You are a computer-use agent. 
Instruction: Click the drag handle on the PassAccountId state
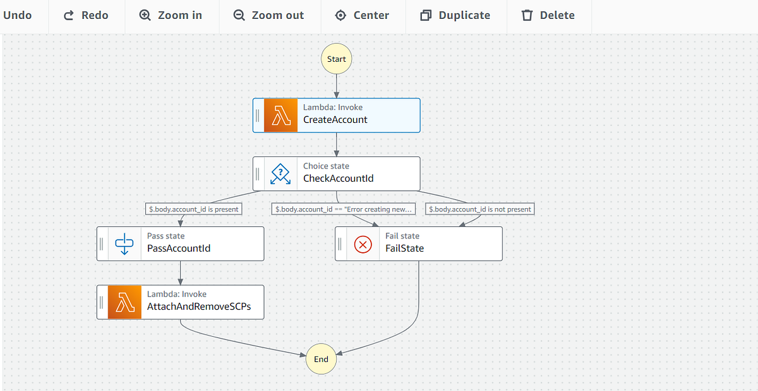101,243
